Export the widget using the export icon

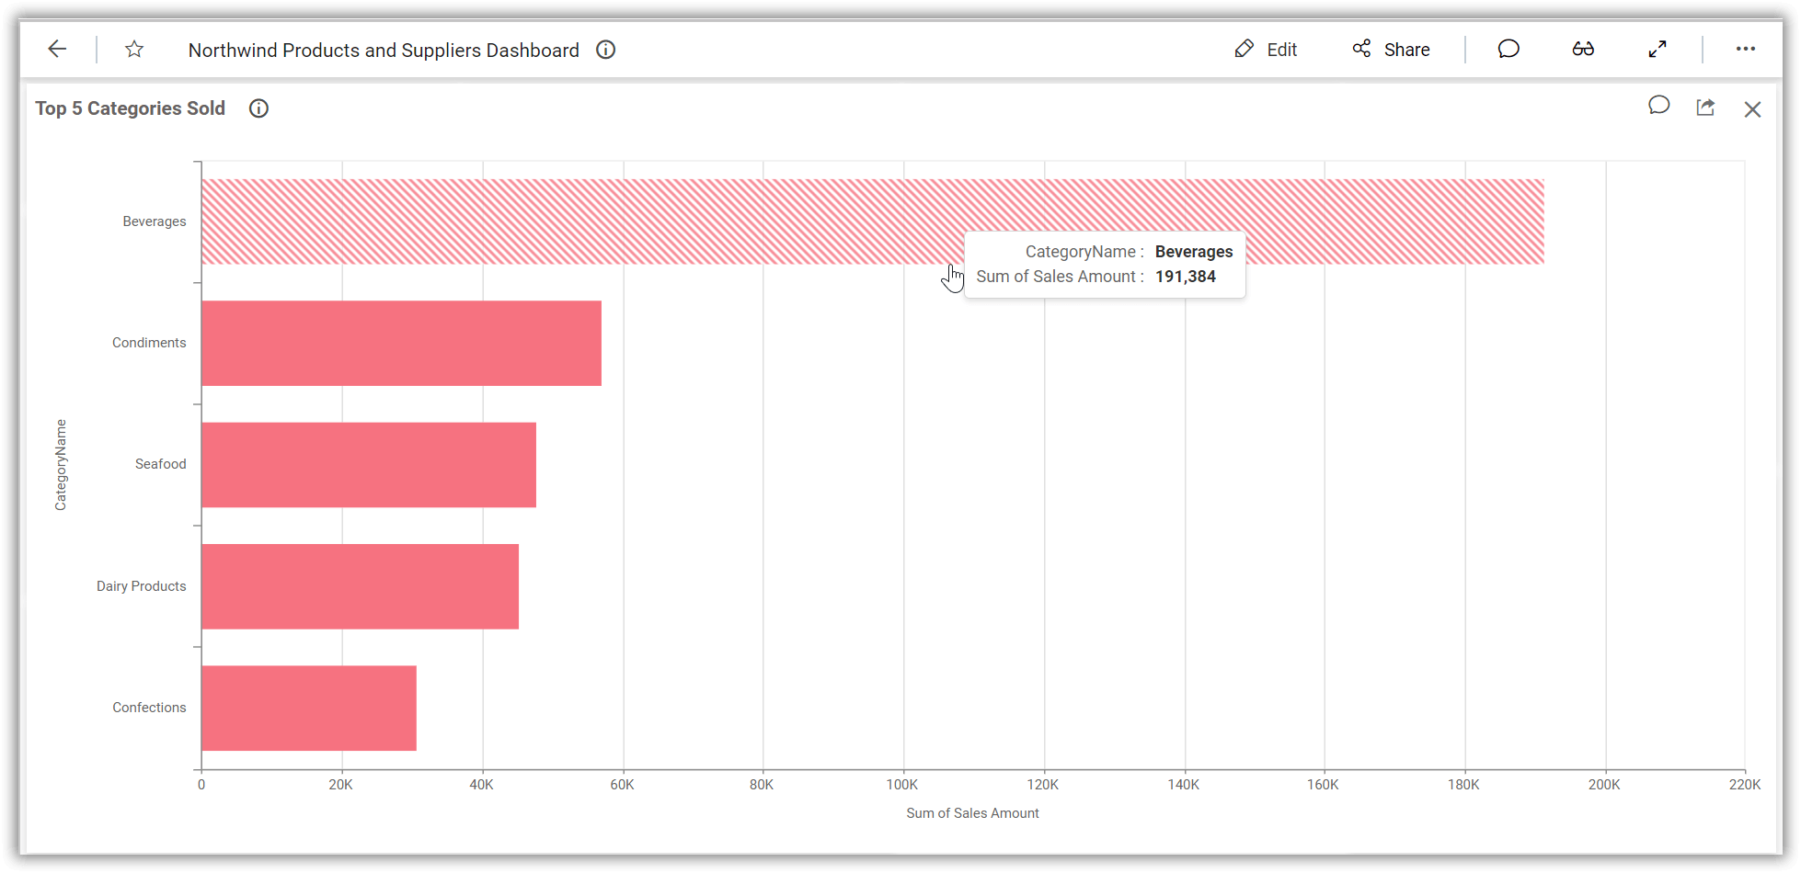1705,108
